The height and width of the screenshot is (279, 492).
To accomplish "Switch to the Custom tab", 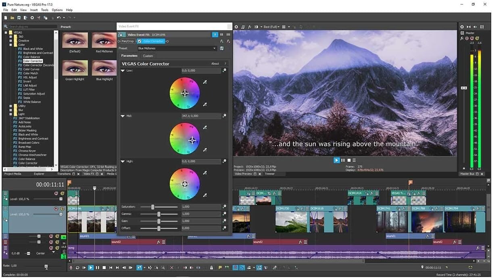I will [x=148, y=56].
